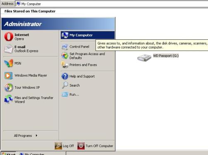This screenshot has height=155, width=208.
Task: Click the Log Off label
Action: [68, 146]
